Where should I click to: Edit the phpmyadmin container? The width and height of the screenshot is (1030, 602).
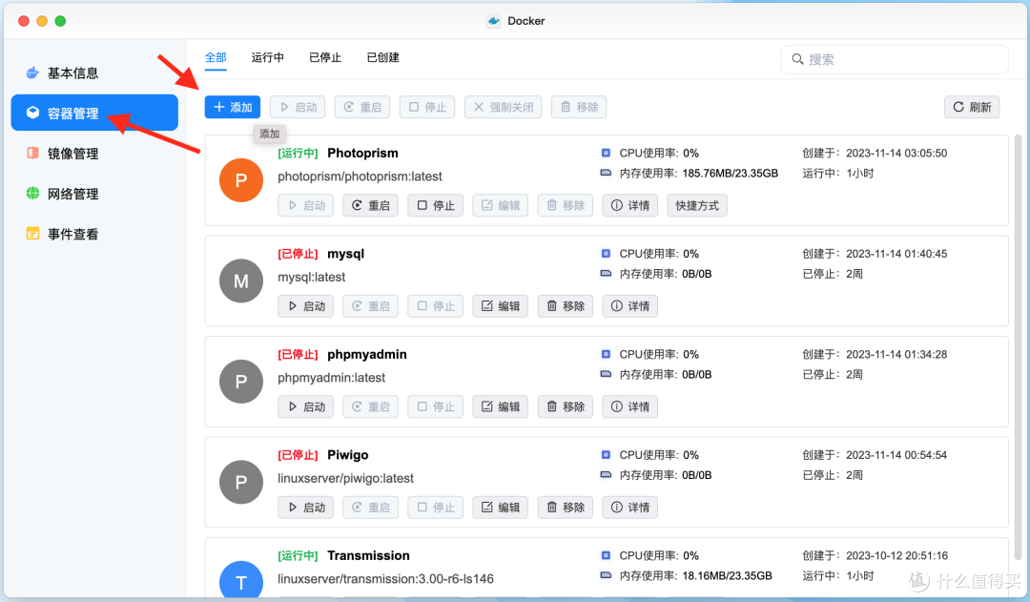coord(501,406)
